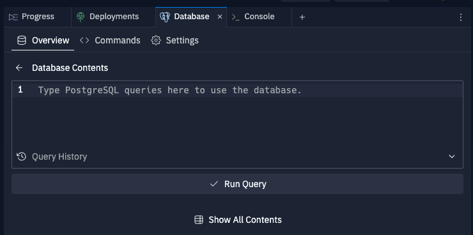Click the Query History clock icon
This screenshot has width=473, height=235.
[x=22, y=156]
